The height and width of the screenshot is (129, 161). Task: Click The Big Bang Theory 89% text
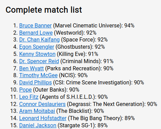coord(101,118)
